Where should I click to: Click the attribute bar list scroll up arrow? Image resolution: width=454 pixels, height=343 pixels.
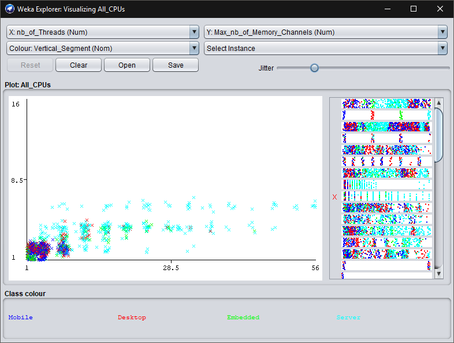pos(438,102)
